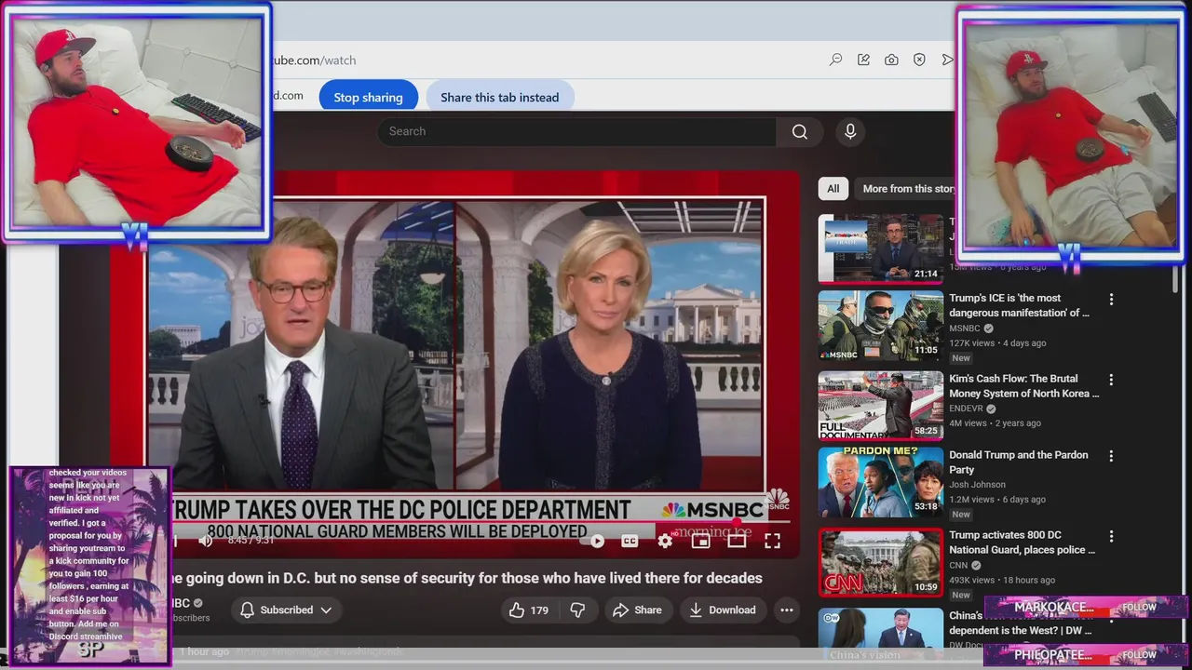Click the progress scrubber dot on the timeline
Screen dimensions: 1192x670
pos(738,522)
